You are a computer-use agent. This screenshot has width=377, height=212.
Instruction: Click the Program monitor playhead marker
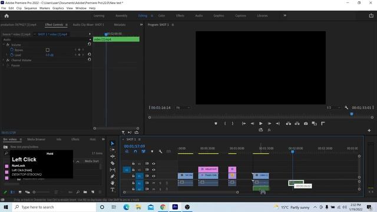pos(352,114)
